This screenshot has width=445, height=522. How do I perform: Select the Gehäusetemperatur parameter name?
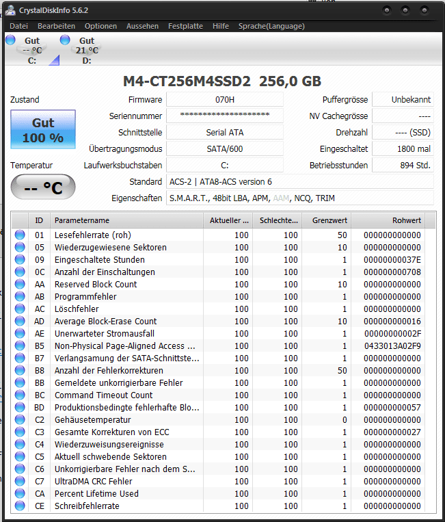click(93, 420)
